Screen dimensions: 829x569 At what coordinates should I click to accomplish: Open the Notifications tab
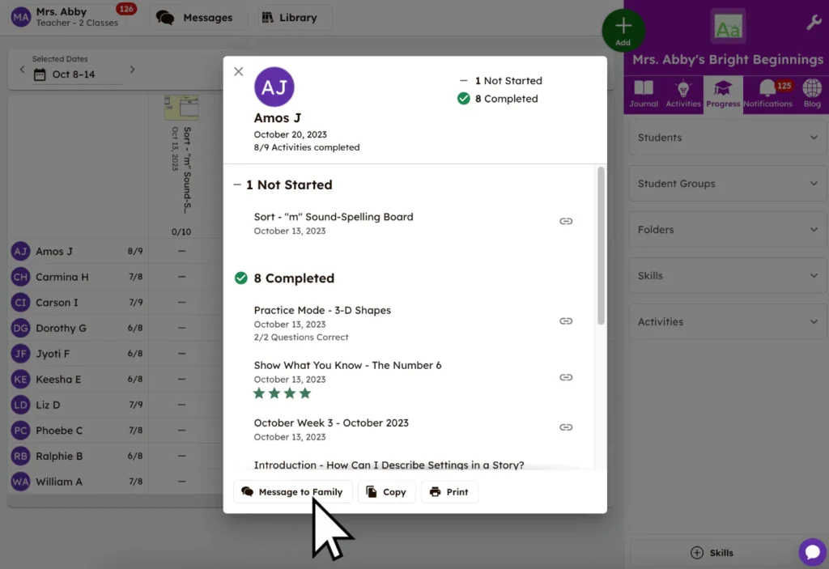coord(768,94)
